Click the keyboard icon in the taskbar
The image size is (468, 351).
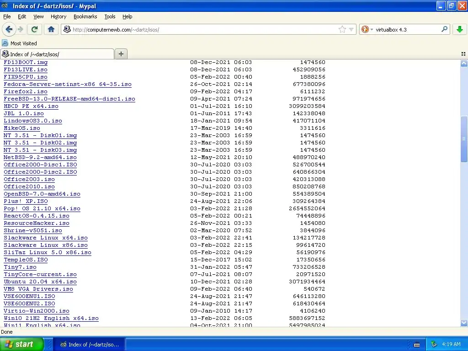click(417, 345)
